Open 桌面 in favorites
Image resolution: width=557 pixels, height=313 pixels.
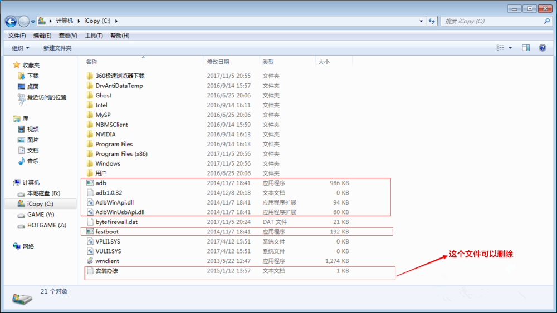[x=33, y=87]
